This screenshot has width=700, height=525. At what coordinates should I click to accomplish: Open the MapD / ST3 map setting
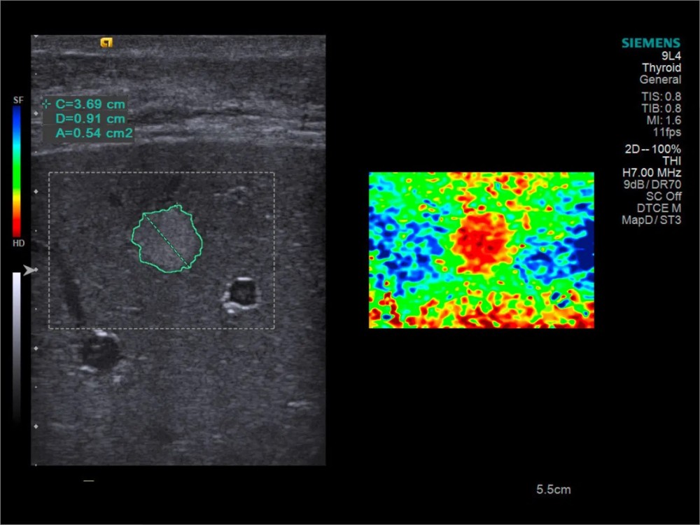point(651,220)
